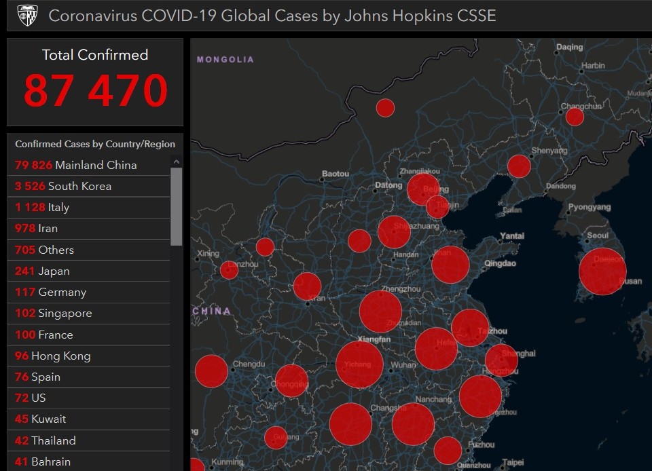Image resolution: width=652 pixels, height=471 pixels.
Task: Click the red circle near Taizhou
Action: (x=470, y=328)
